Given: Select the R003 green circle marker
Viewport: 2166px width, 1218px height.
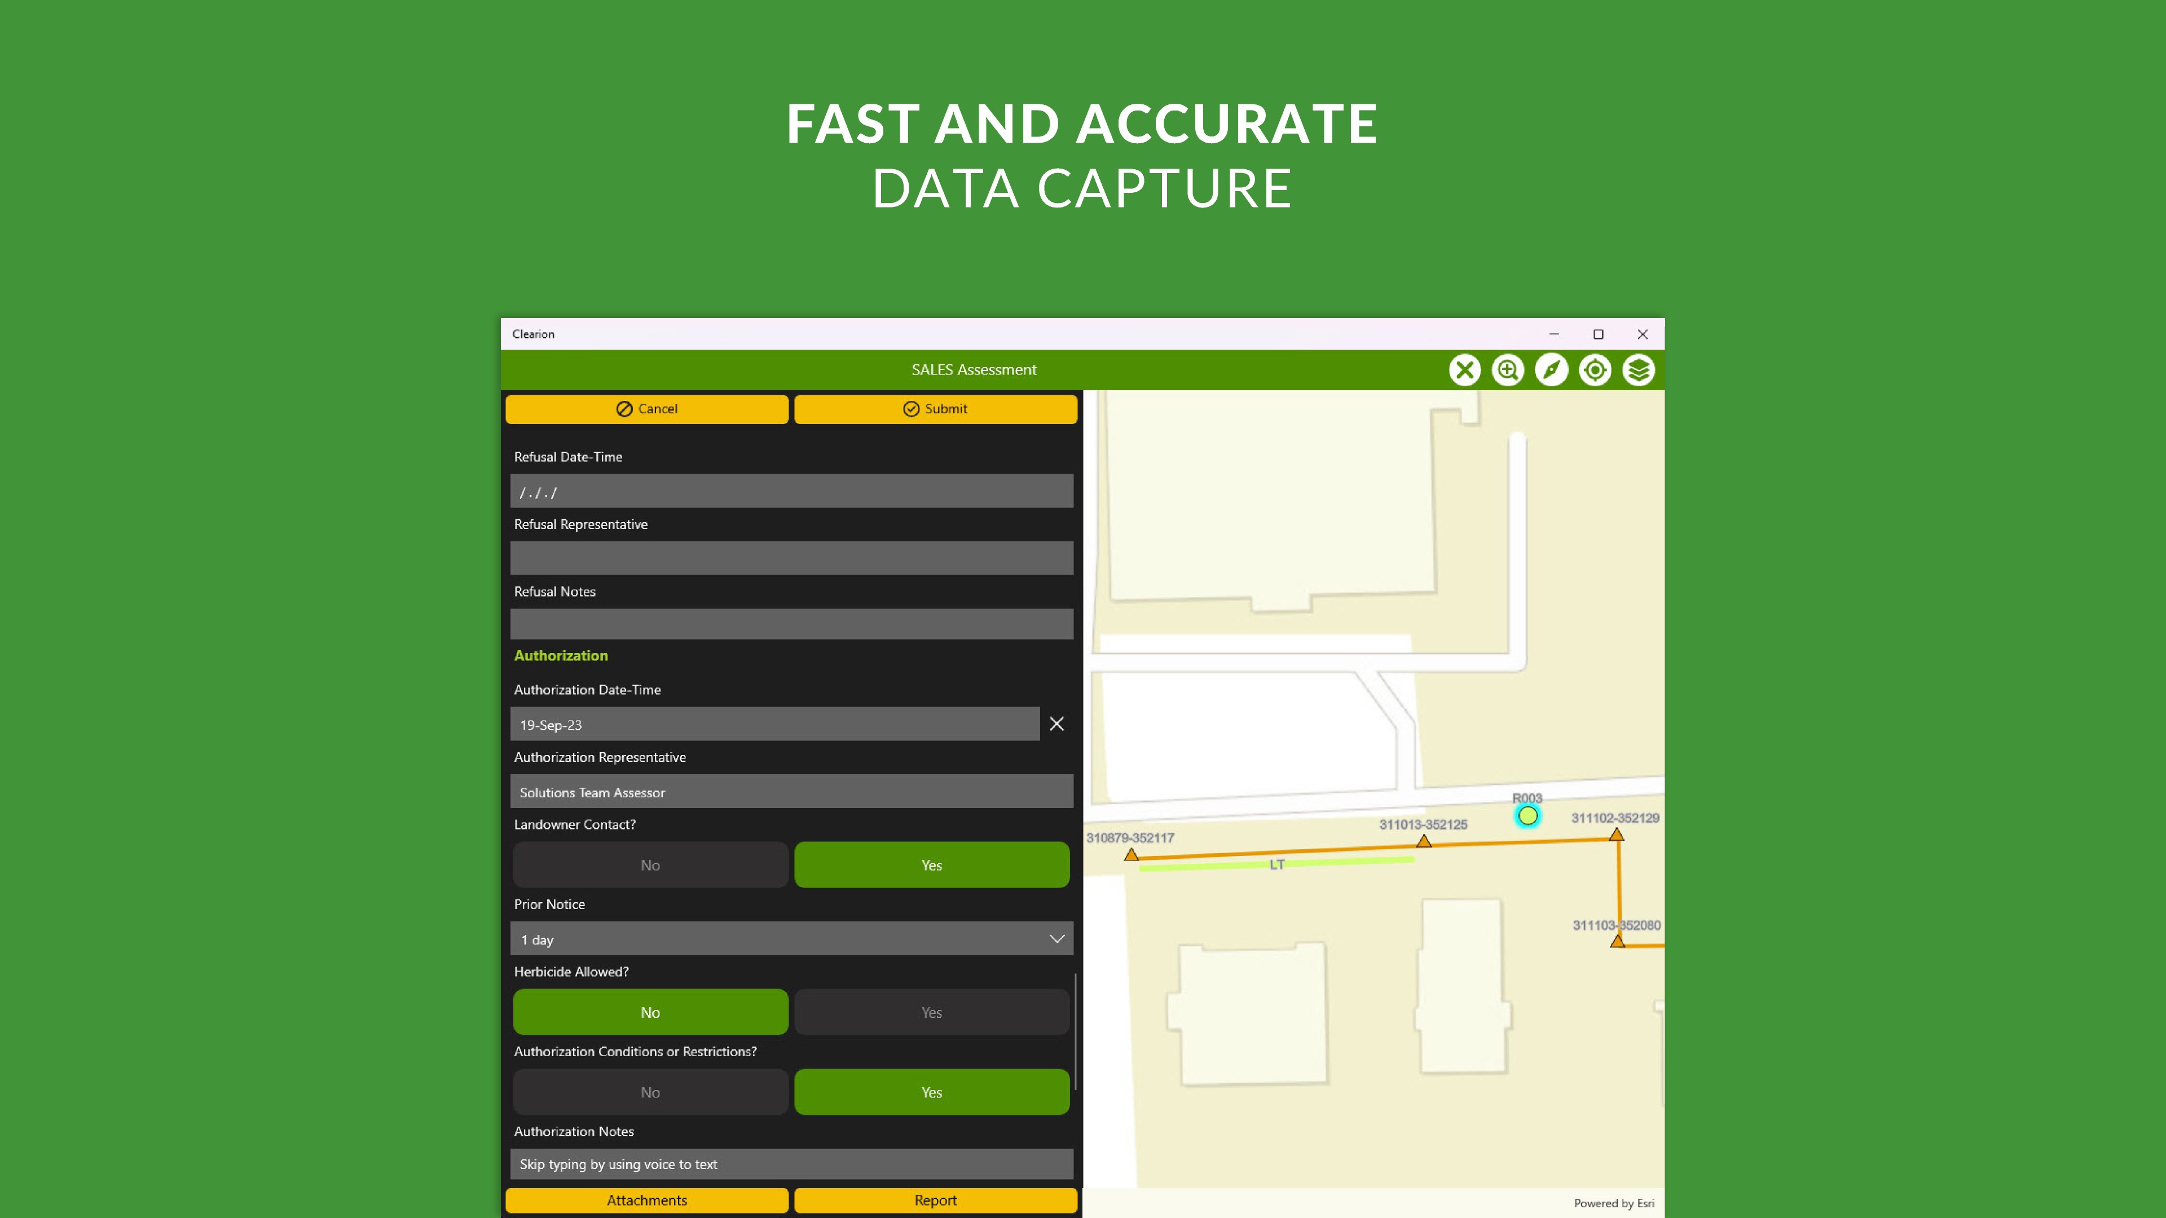Looking at the screenshot, I should [1528, 815].
